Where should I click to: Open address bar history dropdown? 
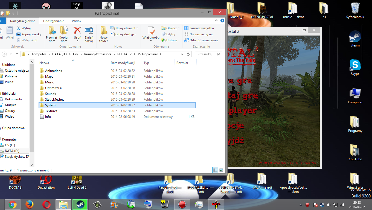tap(182, 54)
